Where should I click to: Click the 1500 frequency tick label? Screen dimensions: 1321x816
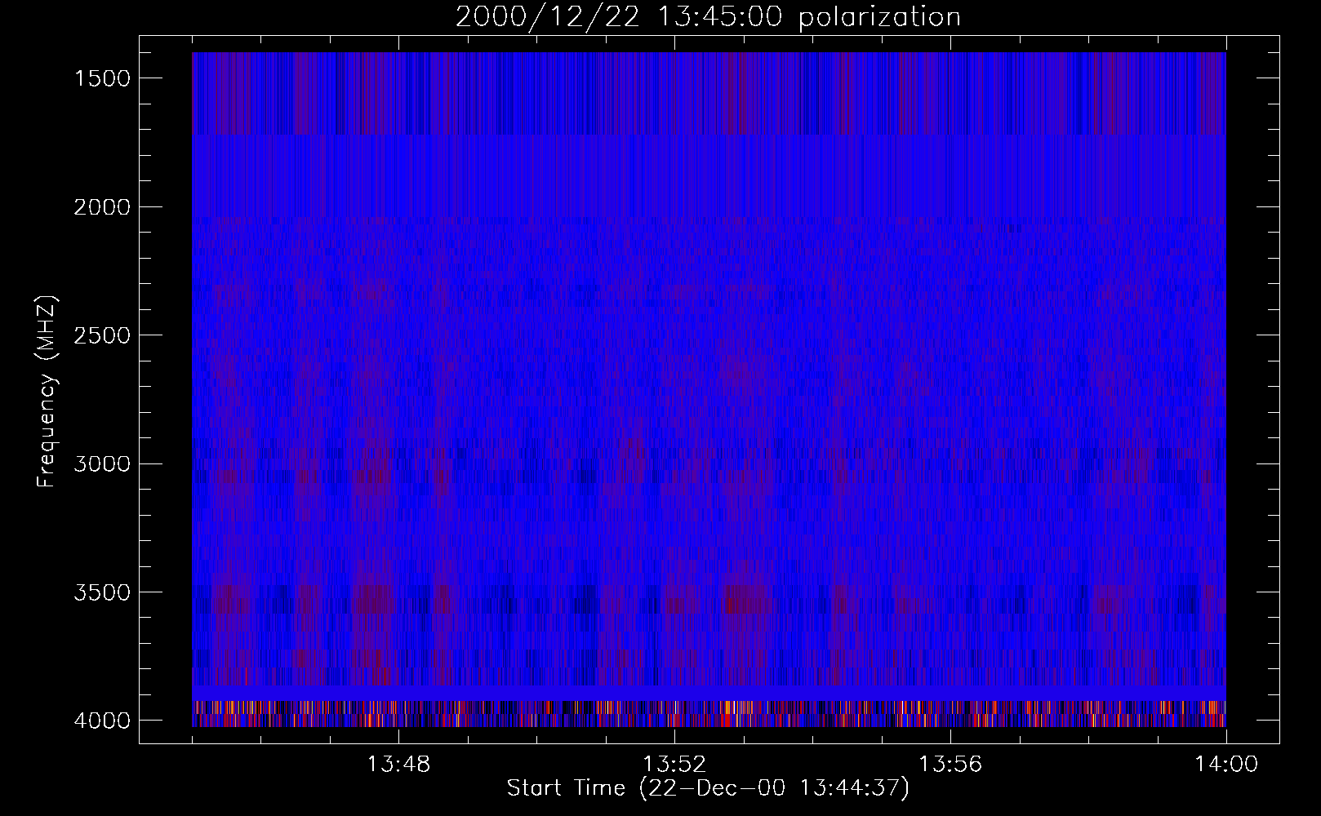pos(102,78)
